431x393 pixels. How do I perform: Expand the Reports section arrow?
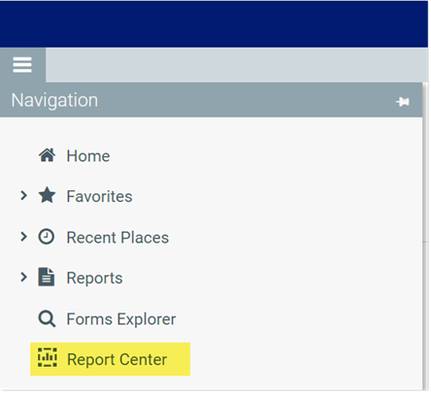pyautogui.click(x=23, y=277)
